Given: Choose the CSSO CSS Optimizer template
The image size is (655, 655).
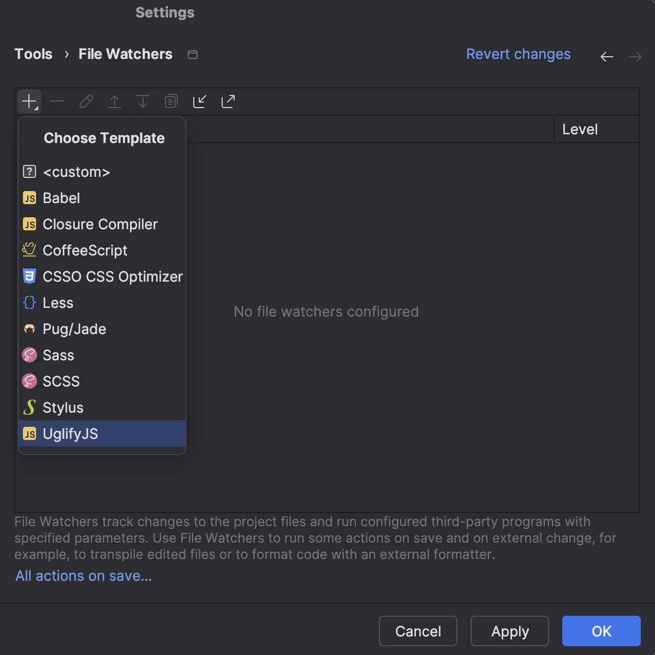Looking at the screenshot, I should tap(112, 277).
